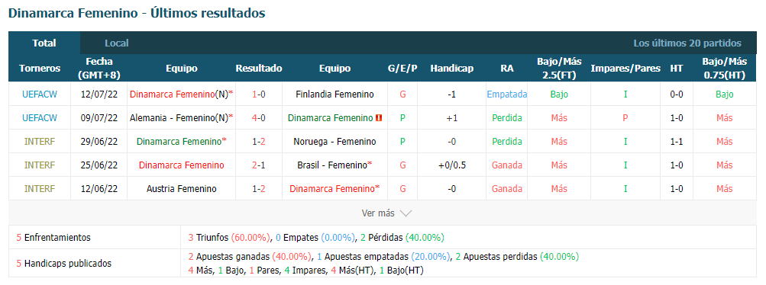Click UEFACW tournament in the 12/07/22 row

(x=40, y=94)
